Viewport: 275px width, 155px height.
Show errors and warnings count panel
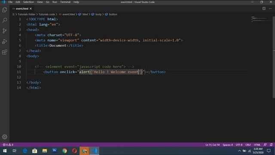coord(8,145)
